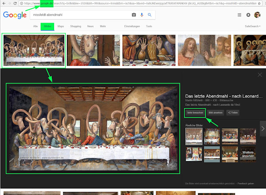The image size is (266, 195).
Task: Click the Ähnliche Bilder heading text
Action: pyautogui.click(x=194, y=125)
